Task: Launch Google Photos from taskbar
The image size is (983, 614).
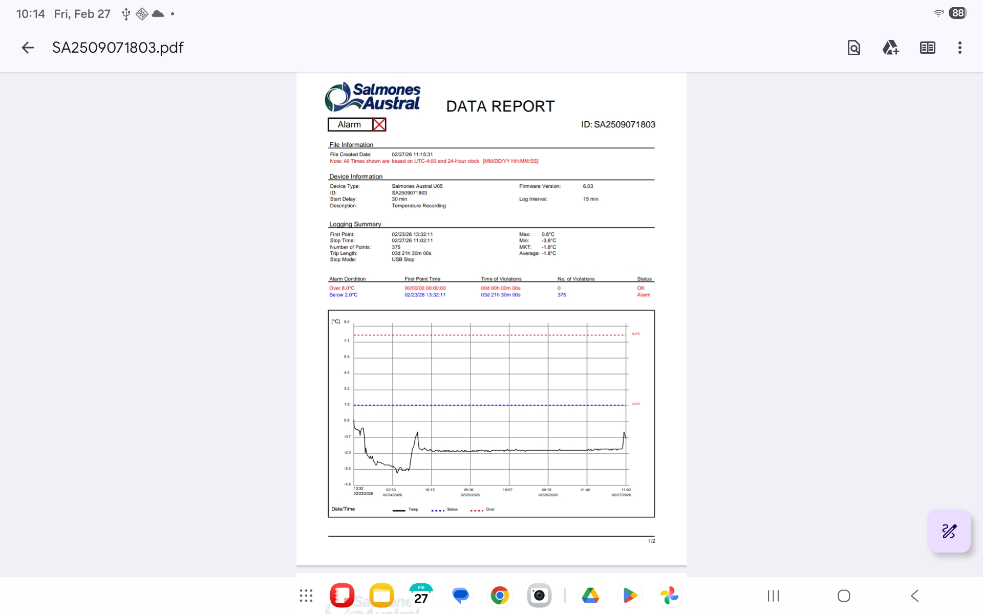Action: (669, 596)
